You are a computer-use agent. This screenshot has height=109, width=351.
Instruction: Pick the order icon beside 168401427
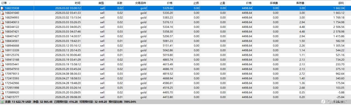tap(2, 36)
